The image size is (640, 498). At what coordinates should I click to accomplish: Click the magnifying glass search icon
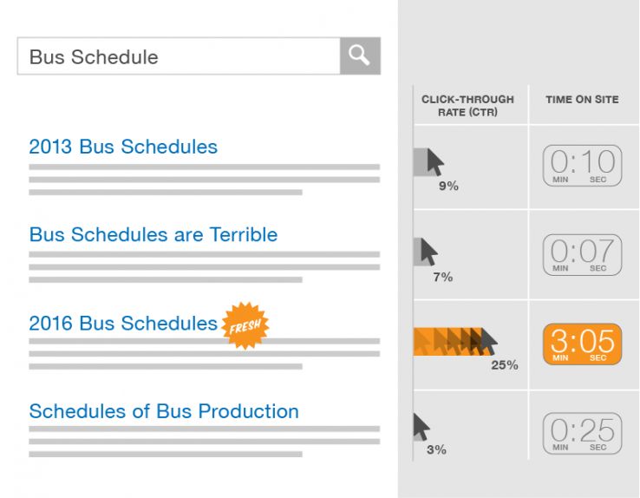tap(359, 56)
